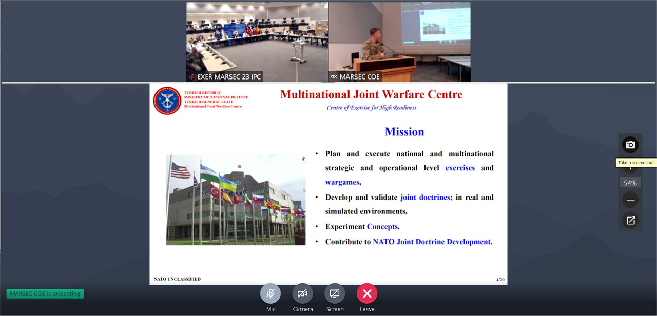Click the 'Take a screenshot' tooltip
657x316 pixels.
click(x=636, y=163)
